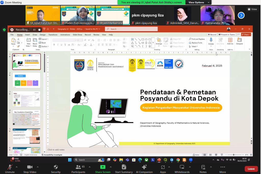Open the Participants list
The height and width of the screenshot is (174, 261).
[x=78, y=167]
